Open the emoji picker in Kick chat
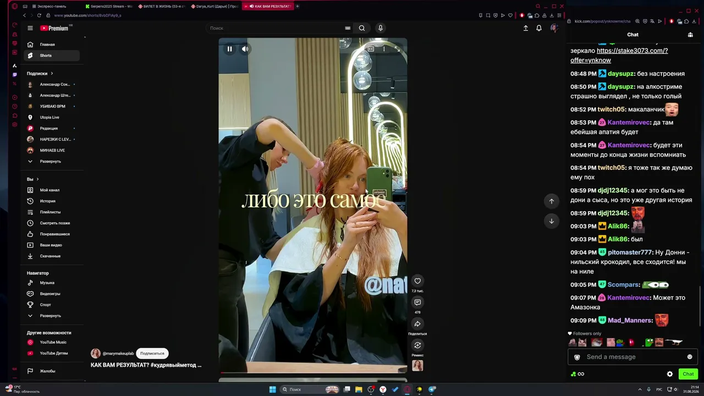Screen dimensions: 704x396 pos(690,357)
